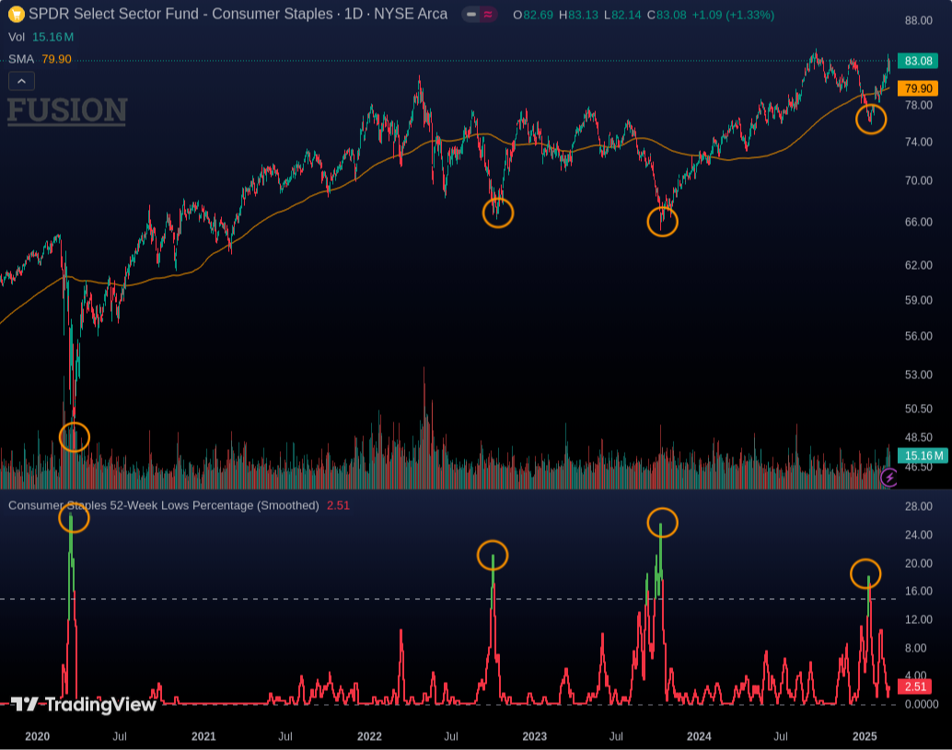
Task: Select the SPDR Select Sector Fund title
Action: [238, 14]
